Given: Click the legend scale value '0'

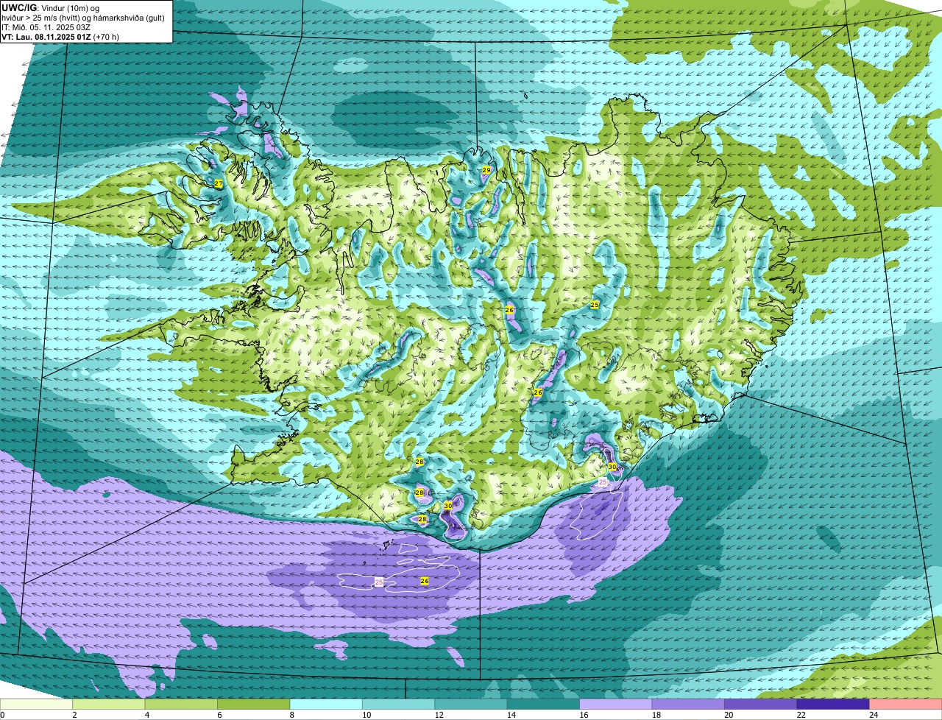Looking at the screenshot, I should tap(2, 715).
